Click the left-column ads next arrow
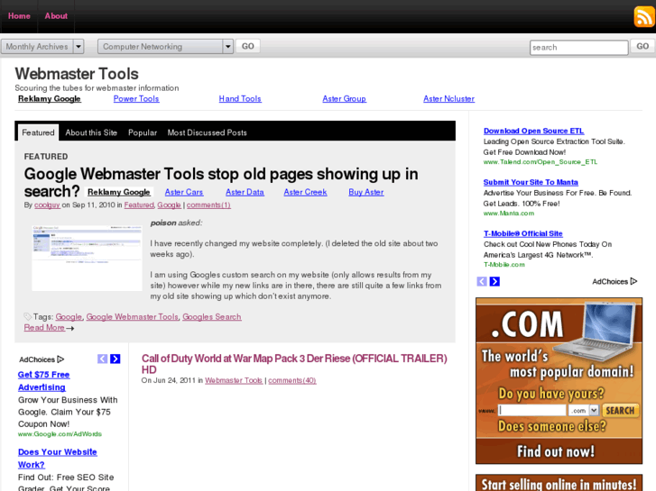 click(115, 359)
